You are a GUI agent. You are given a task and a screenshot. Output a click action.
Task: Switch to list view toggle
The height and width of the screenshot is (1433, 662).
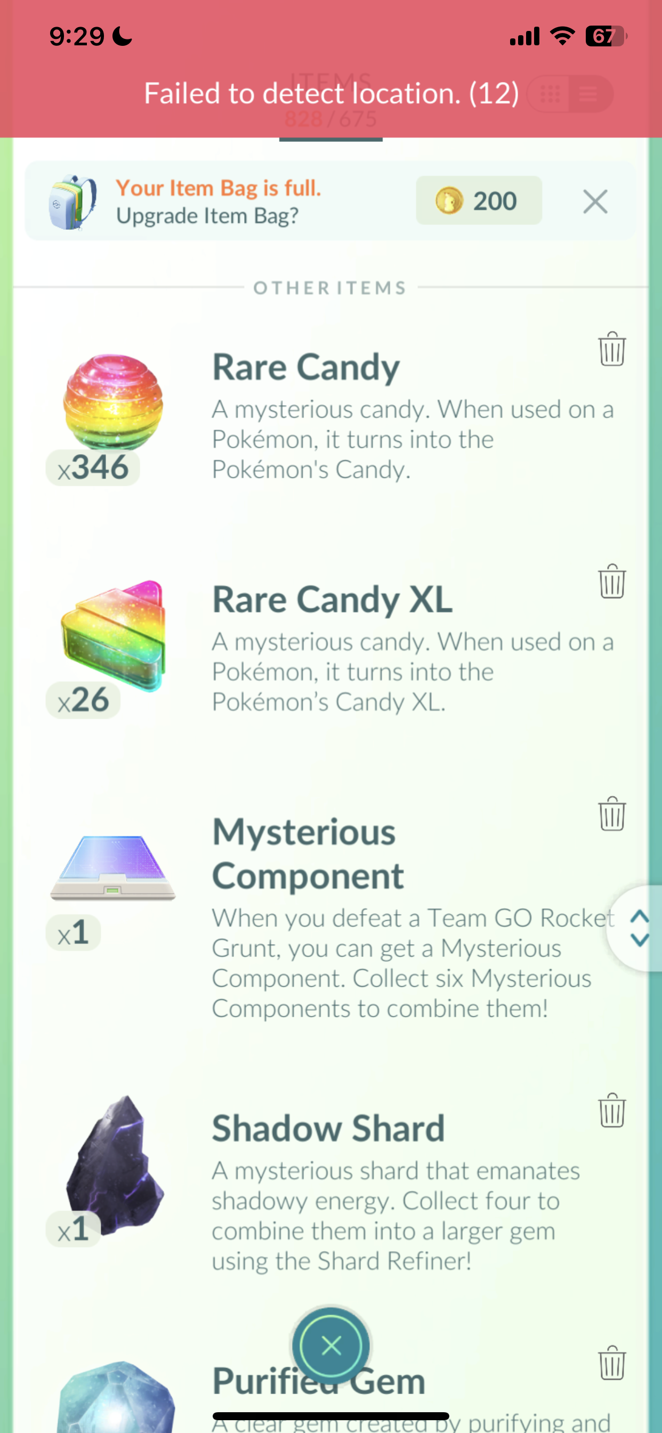point(588,94)
